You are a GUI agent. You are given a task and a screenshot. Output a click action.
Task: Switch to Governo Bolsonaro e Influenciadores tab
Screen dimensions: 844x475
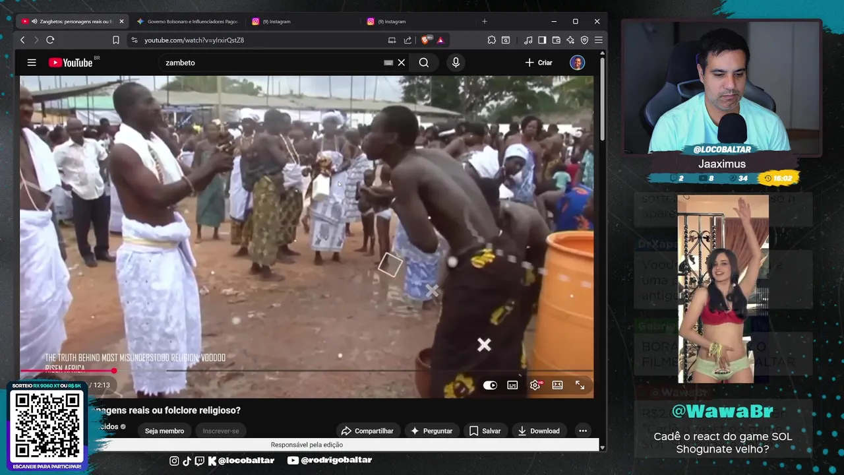tap(188, 22)
